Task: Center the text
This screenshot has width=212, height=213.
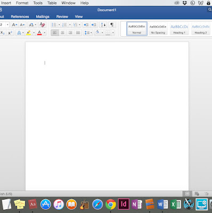Action: click(x=62, y=32)
